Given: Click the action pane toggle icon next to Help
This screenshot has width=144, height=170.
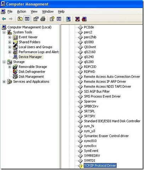Looking at the screenshot, I should [59, 19].
